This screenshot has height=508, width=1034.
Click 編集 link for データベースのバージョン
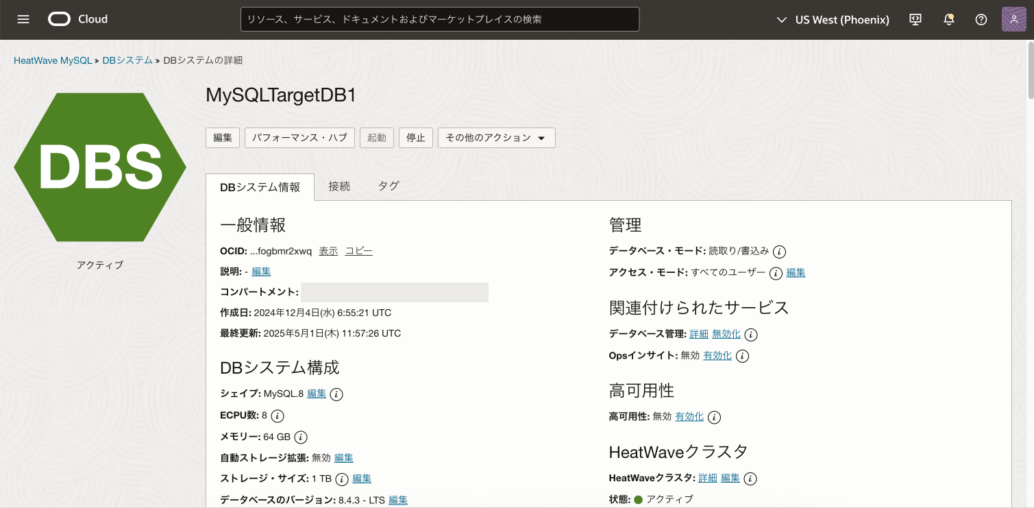pyautogui.click(x=398, y=500)
